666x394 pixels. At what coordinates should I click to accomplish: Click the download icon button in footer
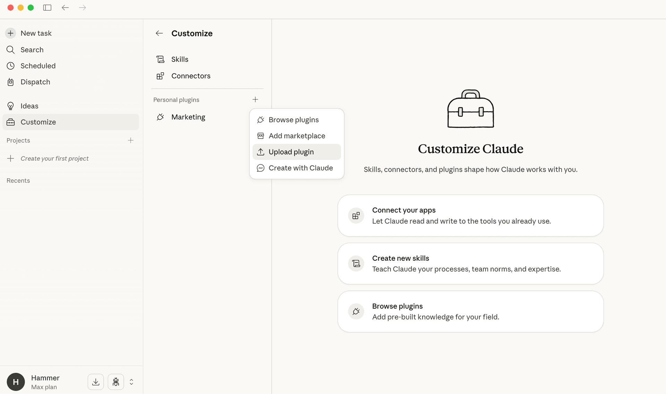pyautogui.click(x=96, y=382)
